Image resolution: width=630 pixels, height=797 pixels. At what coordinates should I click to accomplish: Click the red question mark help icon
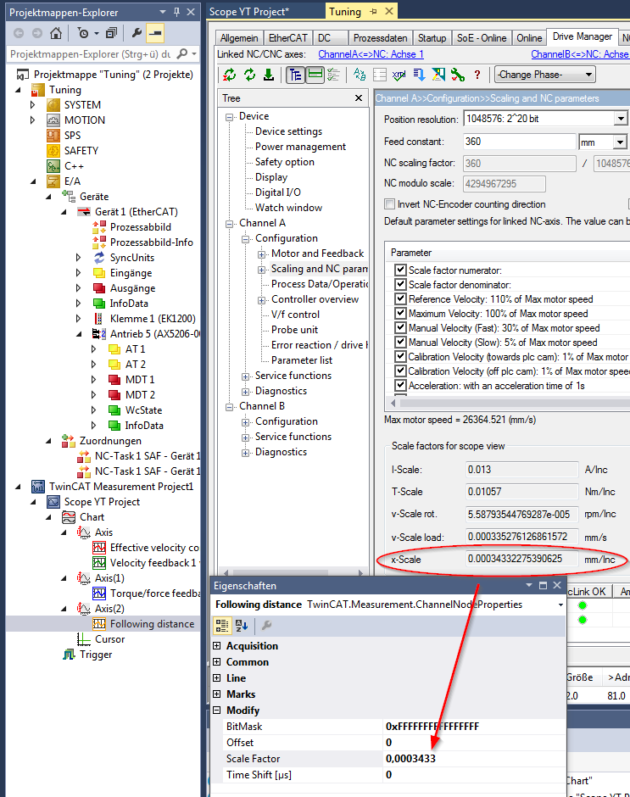[x=477, y=75]
